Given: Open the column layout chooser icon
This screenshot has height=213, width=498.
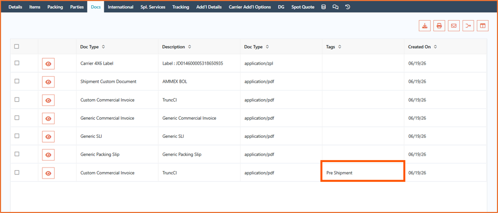Looking at the screenshot, I should click(483, 26).
